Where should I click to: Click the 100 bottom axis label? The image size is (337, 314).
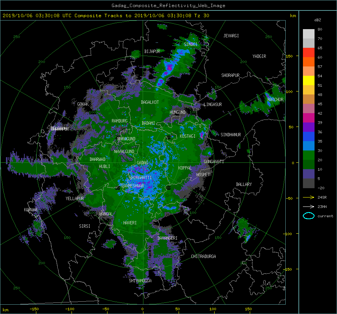click(x=213, y=309)
